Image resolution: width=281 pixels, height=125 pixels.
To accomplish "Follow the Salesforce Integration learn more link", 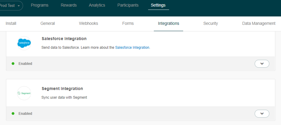I will click(x=132, y=48).
